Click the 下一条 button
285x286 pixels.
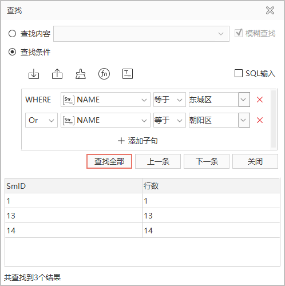point(207,161)
